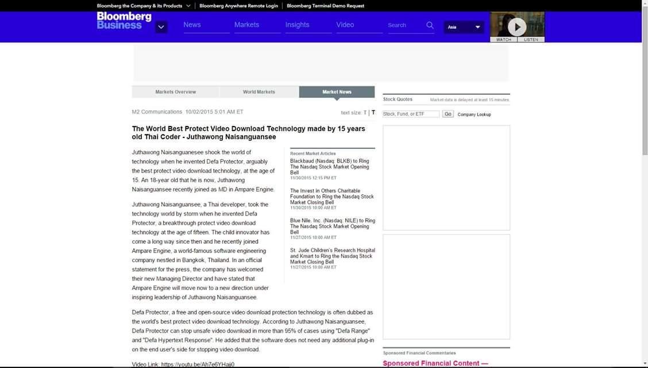The width and height of the screenshot is (648, 368).
Task: Click the Bloomberg Business logo
Action: pyautogui.click(x=124, y=21)
